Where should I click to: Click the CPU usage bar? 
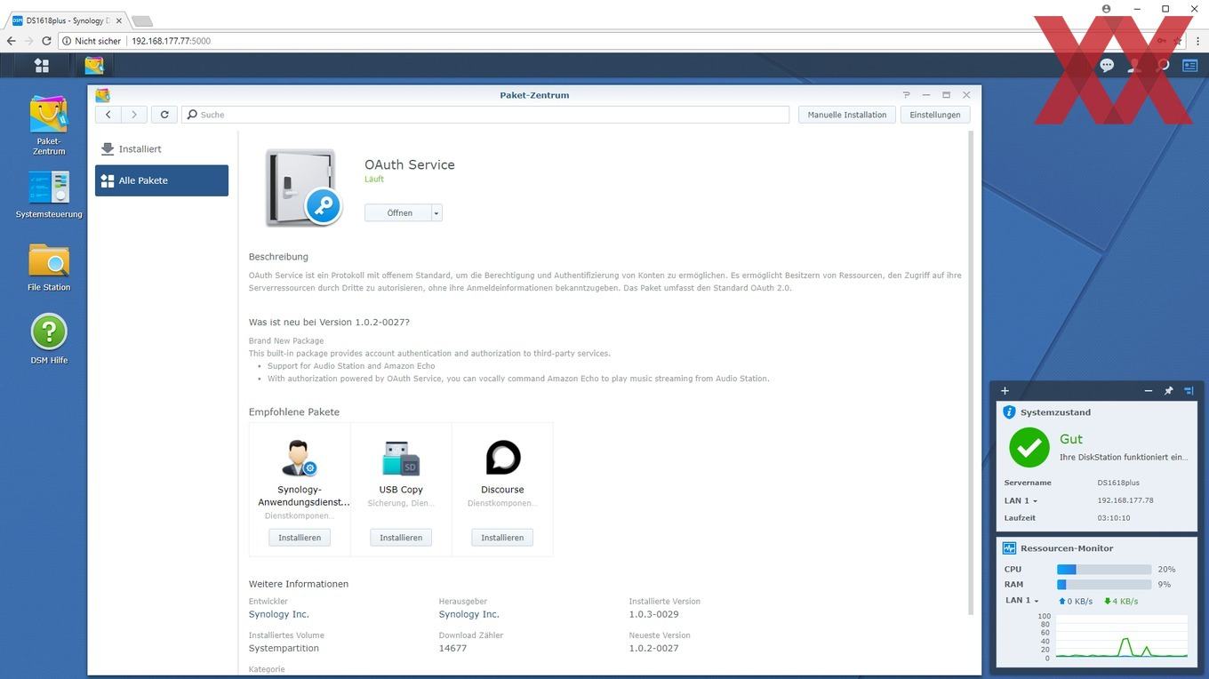click(x=1104, y=570)
